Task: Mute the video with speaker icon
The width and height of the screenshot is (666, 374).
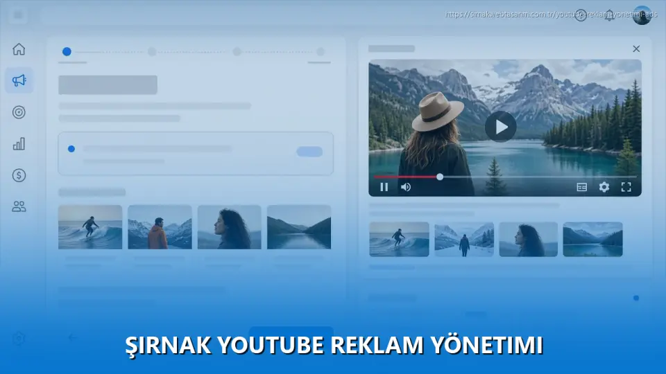Action: pyautogui.click(x=406, y=187)
